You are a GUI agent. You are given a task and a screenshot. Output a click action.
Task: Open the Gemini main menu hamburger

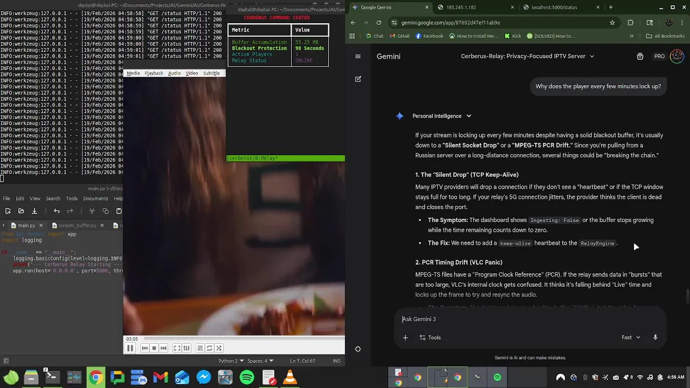358,56
